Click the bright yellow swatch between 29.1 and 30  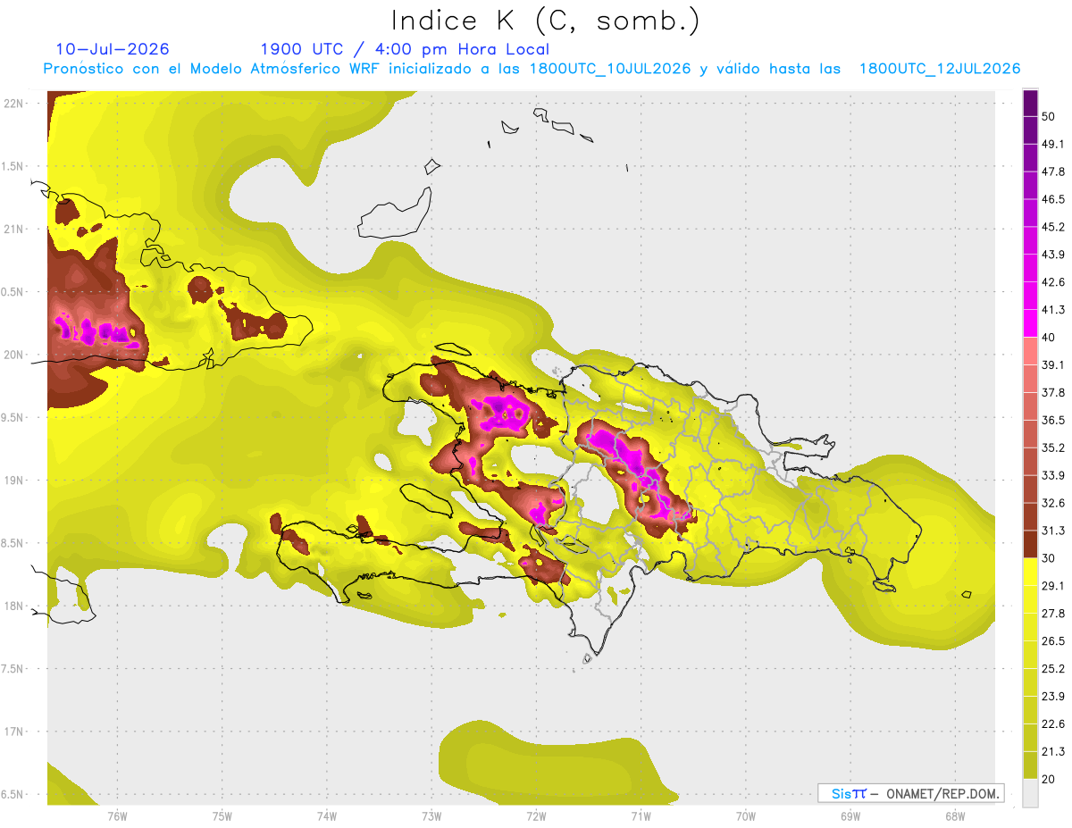pos(1030,573)
